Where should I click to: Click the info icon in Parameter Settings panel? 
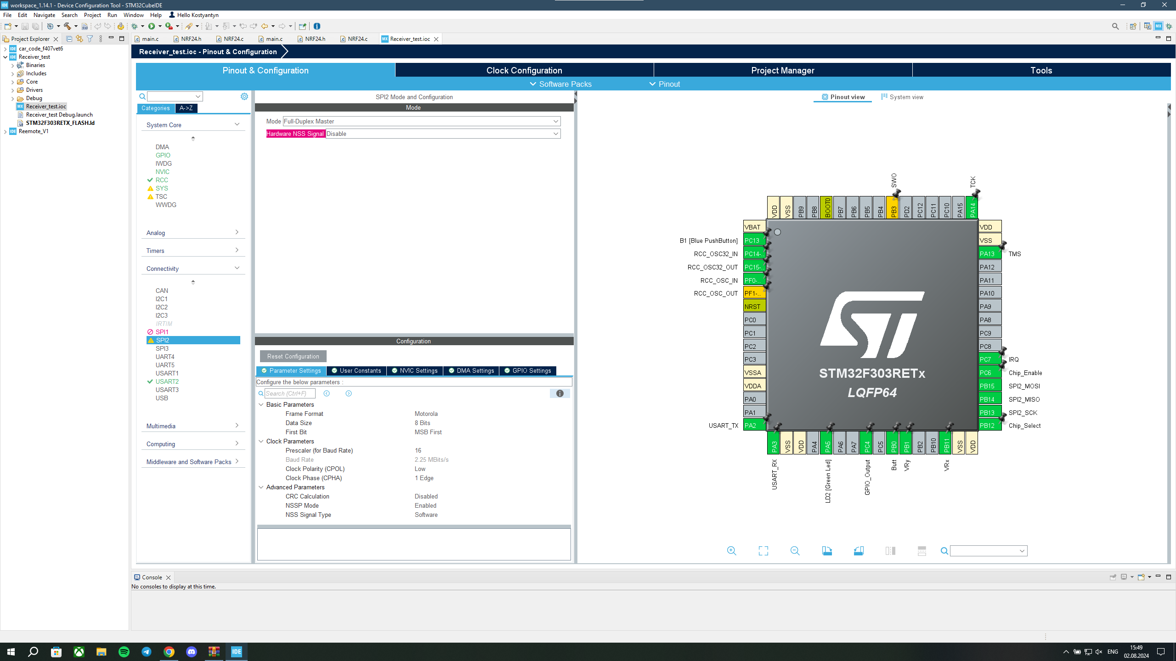pos(560,393)
